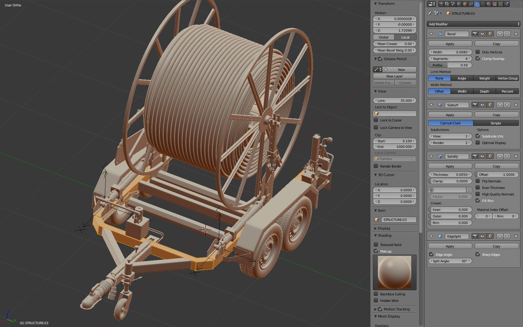The image size is (523, 327).
Task: Click the Solidify vertex group invert arrows
Action: click(x=469, y=190)
